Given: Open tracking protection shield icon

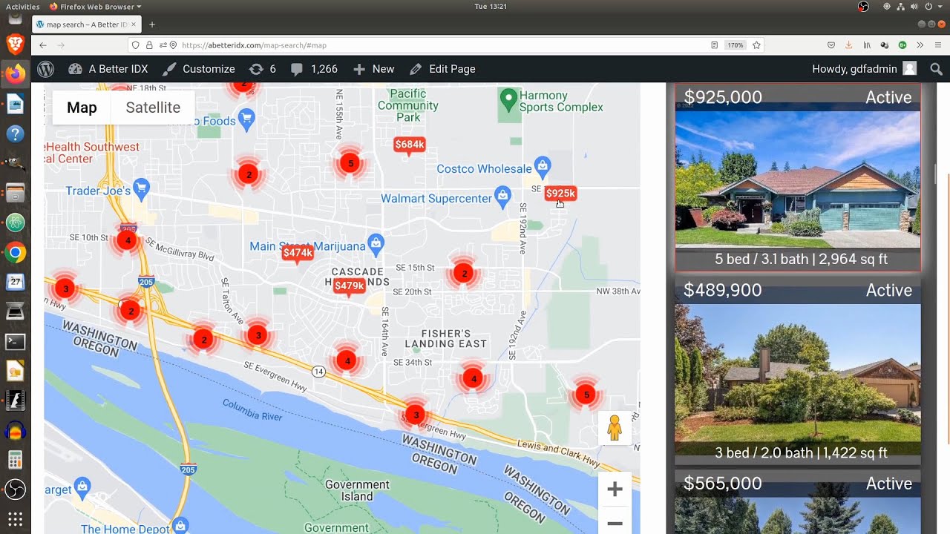Looking at the screenshot, I should click(x=136, y=45).
